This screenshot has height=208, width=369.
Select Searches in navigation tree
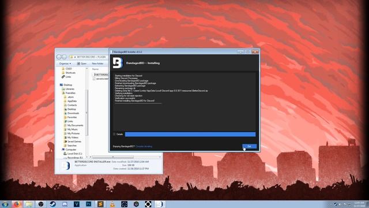(x=71, y=146)
